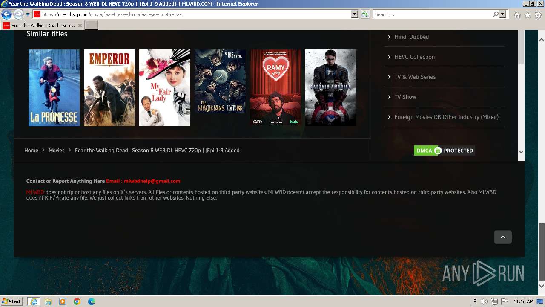Go back with the browser Back arrow
Image resolution: width=545 pixels, height=307 pixels.
click(x=6, y=14)
